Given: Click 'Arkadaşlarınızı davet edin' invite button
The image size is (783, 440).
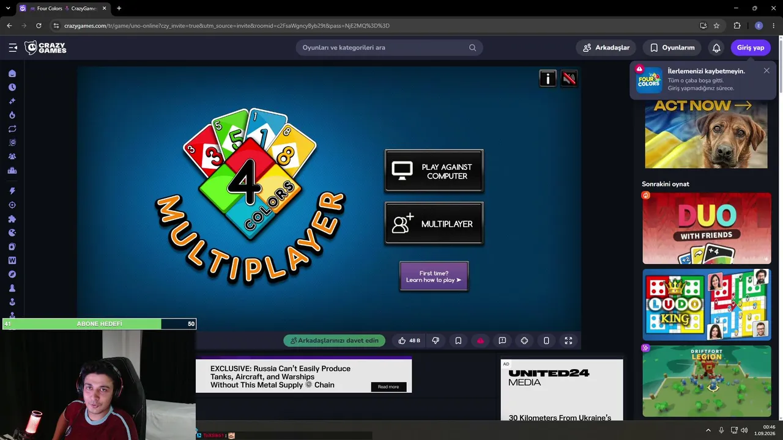Looking at the screenshot, I should click(334, 340).
